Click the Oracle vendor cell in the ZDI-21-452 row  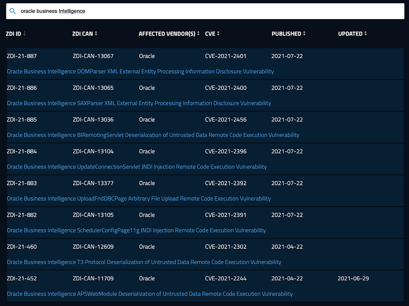point(147,278)
